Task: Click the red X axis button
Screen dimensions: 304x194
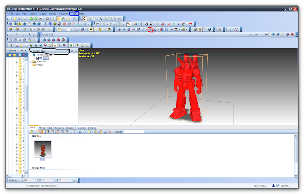Action: (169, 24)
